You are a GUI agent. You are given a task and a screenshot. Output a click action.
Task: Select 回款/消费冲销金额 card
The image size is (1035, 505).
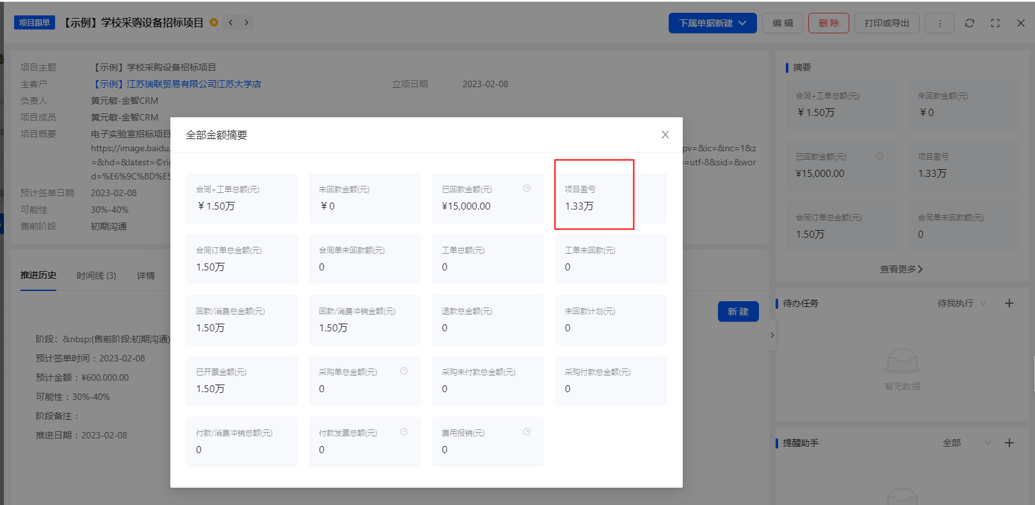[x=365, y=320]
